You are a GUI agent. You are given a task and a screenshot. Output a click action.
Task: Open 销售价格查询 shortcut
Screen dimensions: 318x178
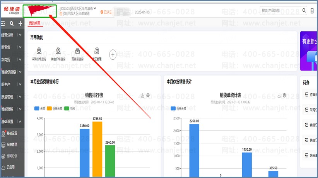click(x=58, y=54)
